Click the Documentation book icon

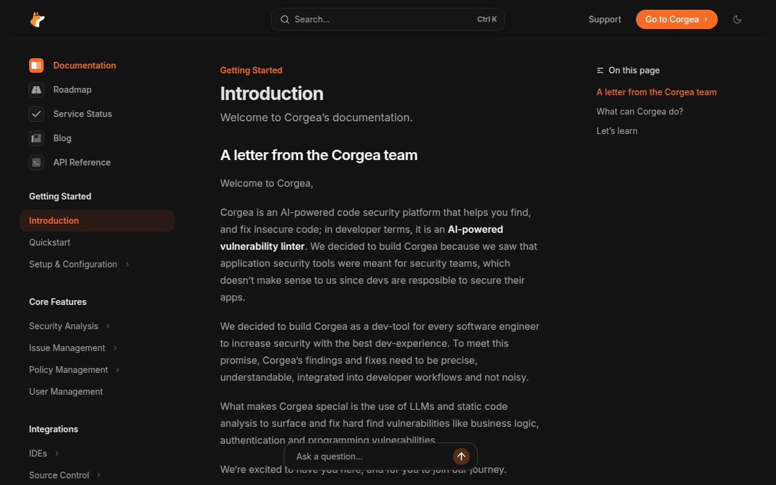click(x=36, y=65)
